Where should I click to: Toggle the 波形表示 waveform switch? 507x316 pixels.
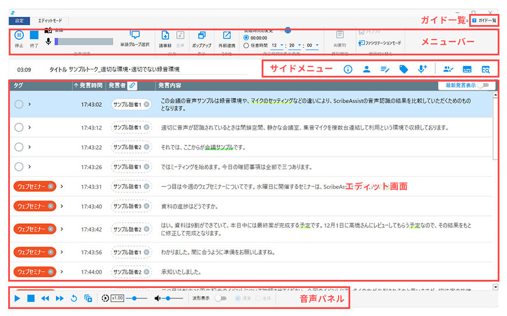[221, 298]
